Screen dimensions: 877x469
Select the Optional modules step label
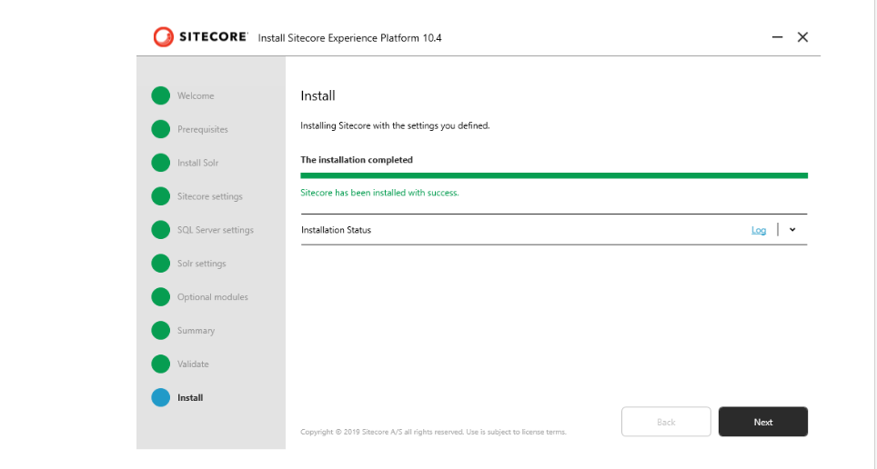coord(213,297)
